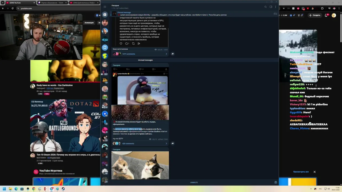Open YouTube notifications bell

pos(326,15)
